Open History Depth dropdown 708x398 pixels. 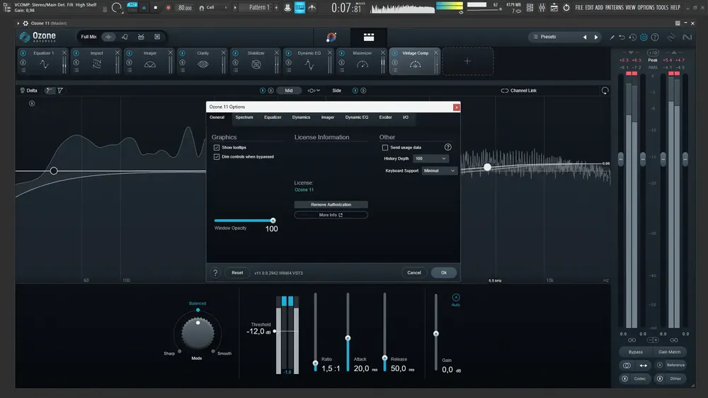pyautogui.click(x=430, y=158)
